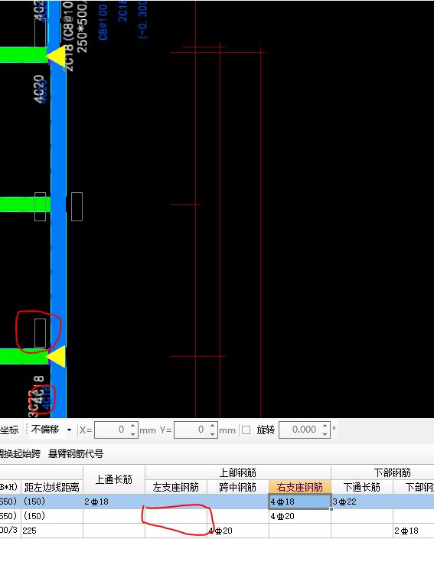434x562 pixels.
Task: Select the highlighted 右支座钢筋 column header
Action: click(x=299, y=487)
